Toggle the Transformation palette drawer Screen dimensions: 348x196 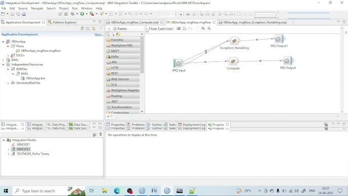tap(123, 107)
